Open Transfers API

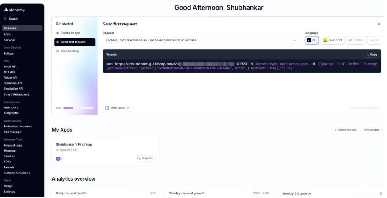click(x=13, y=83)
